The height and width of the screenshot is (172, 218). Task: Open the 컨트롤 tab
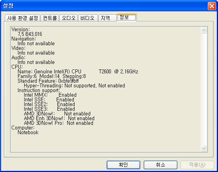[50, 18]
